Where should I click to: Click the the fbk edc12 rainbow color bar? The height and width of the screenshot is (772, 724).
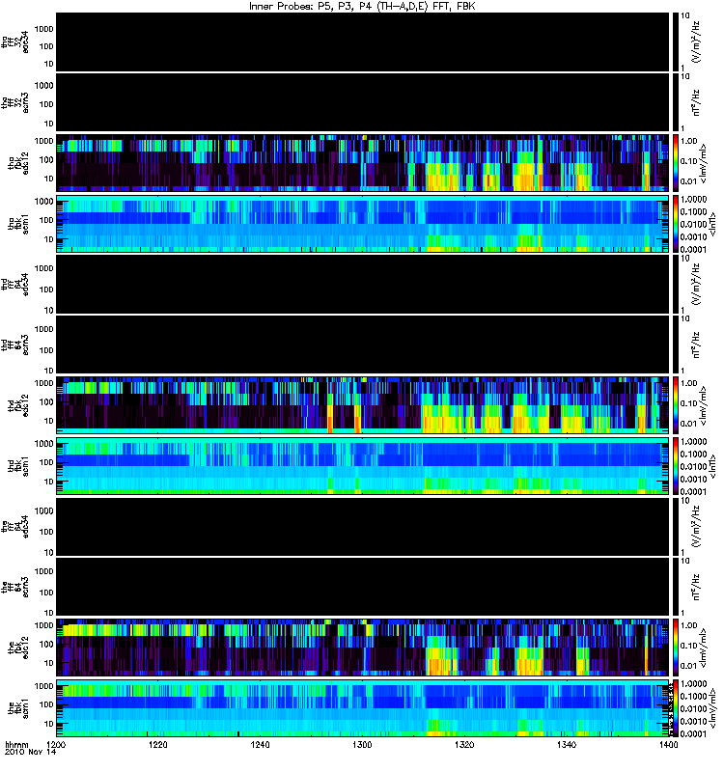675,648
